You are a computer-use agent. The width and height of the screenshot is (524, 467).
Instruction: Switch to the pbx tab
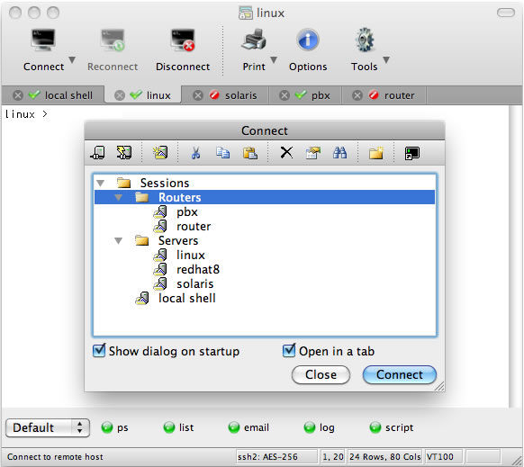pos(321,95)
